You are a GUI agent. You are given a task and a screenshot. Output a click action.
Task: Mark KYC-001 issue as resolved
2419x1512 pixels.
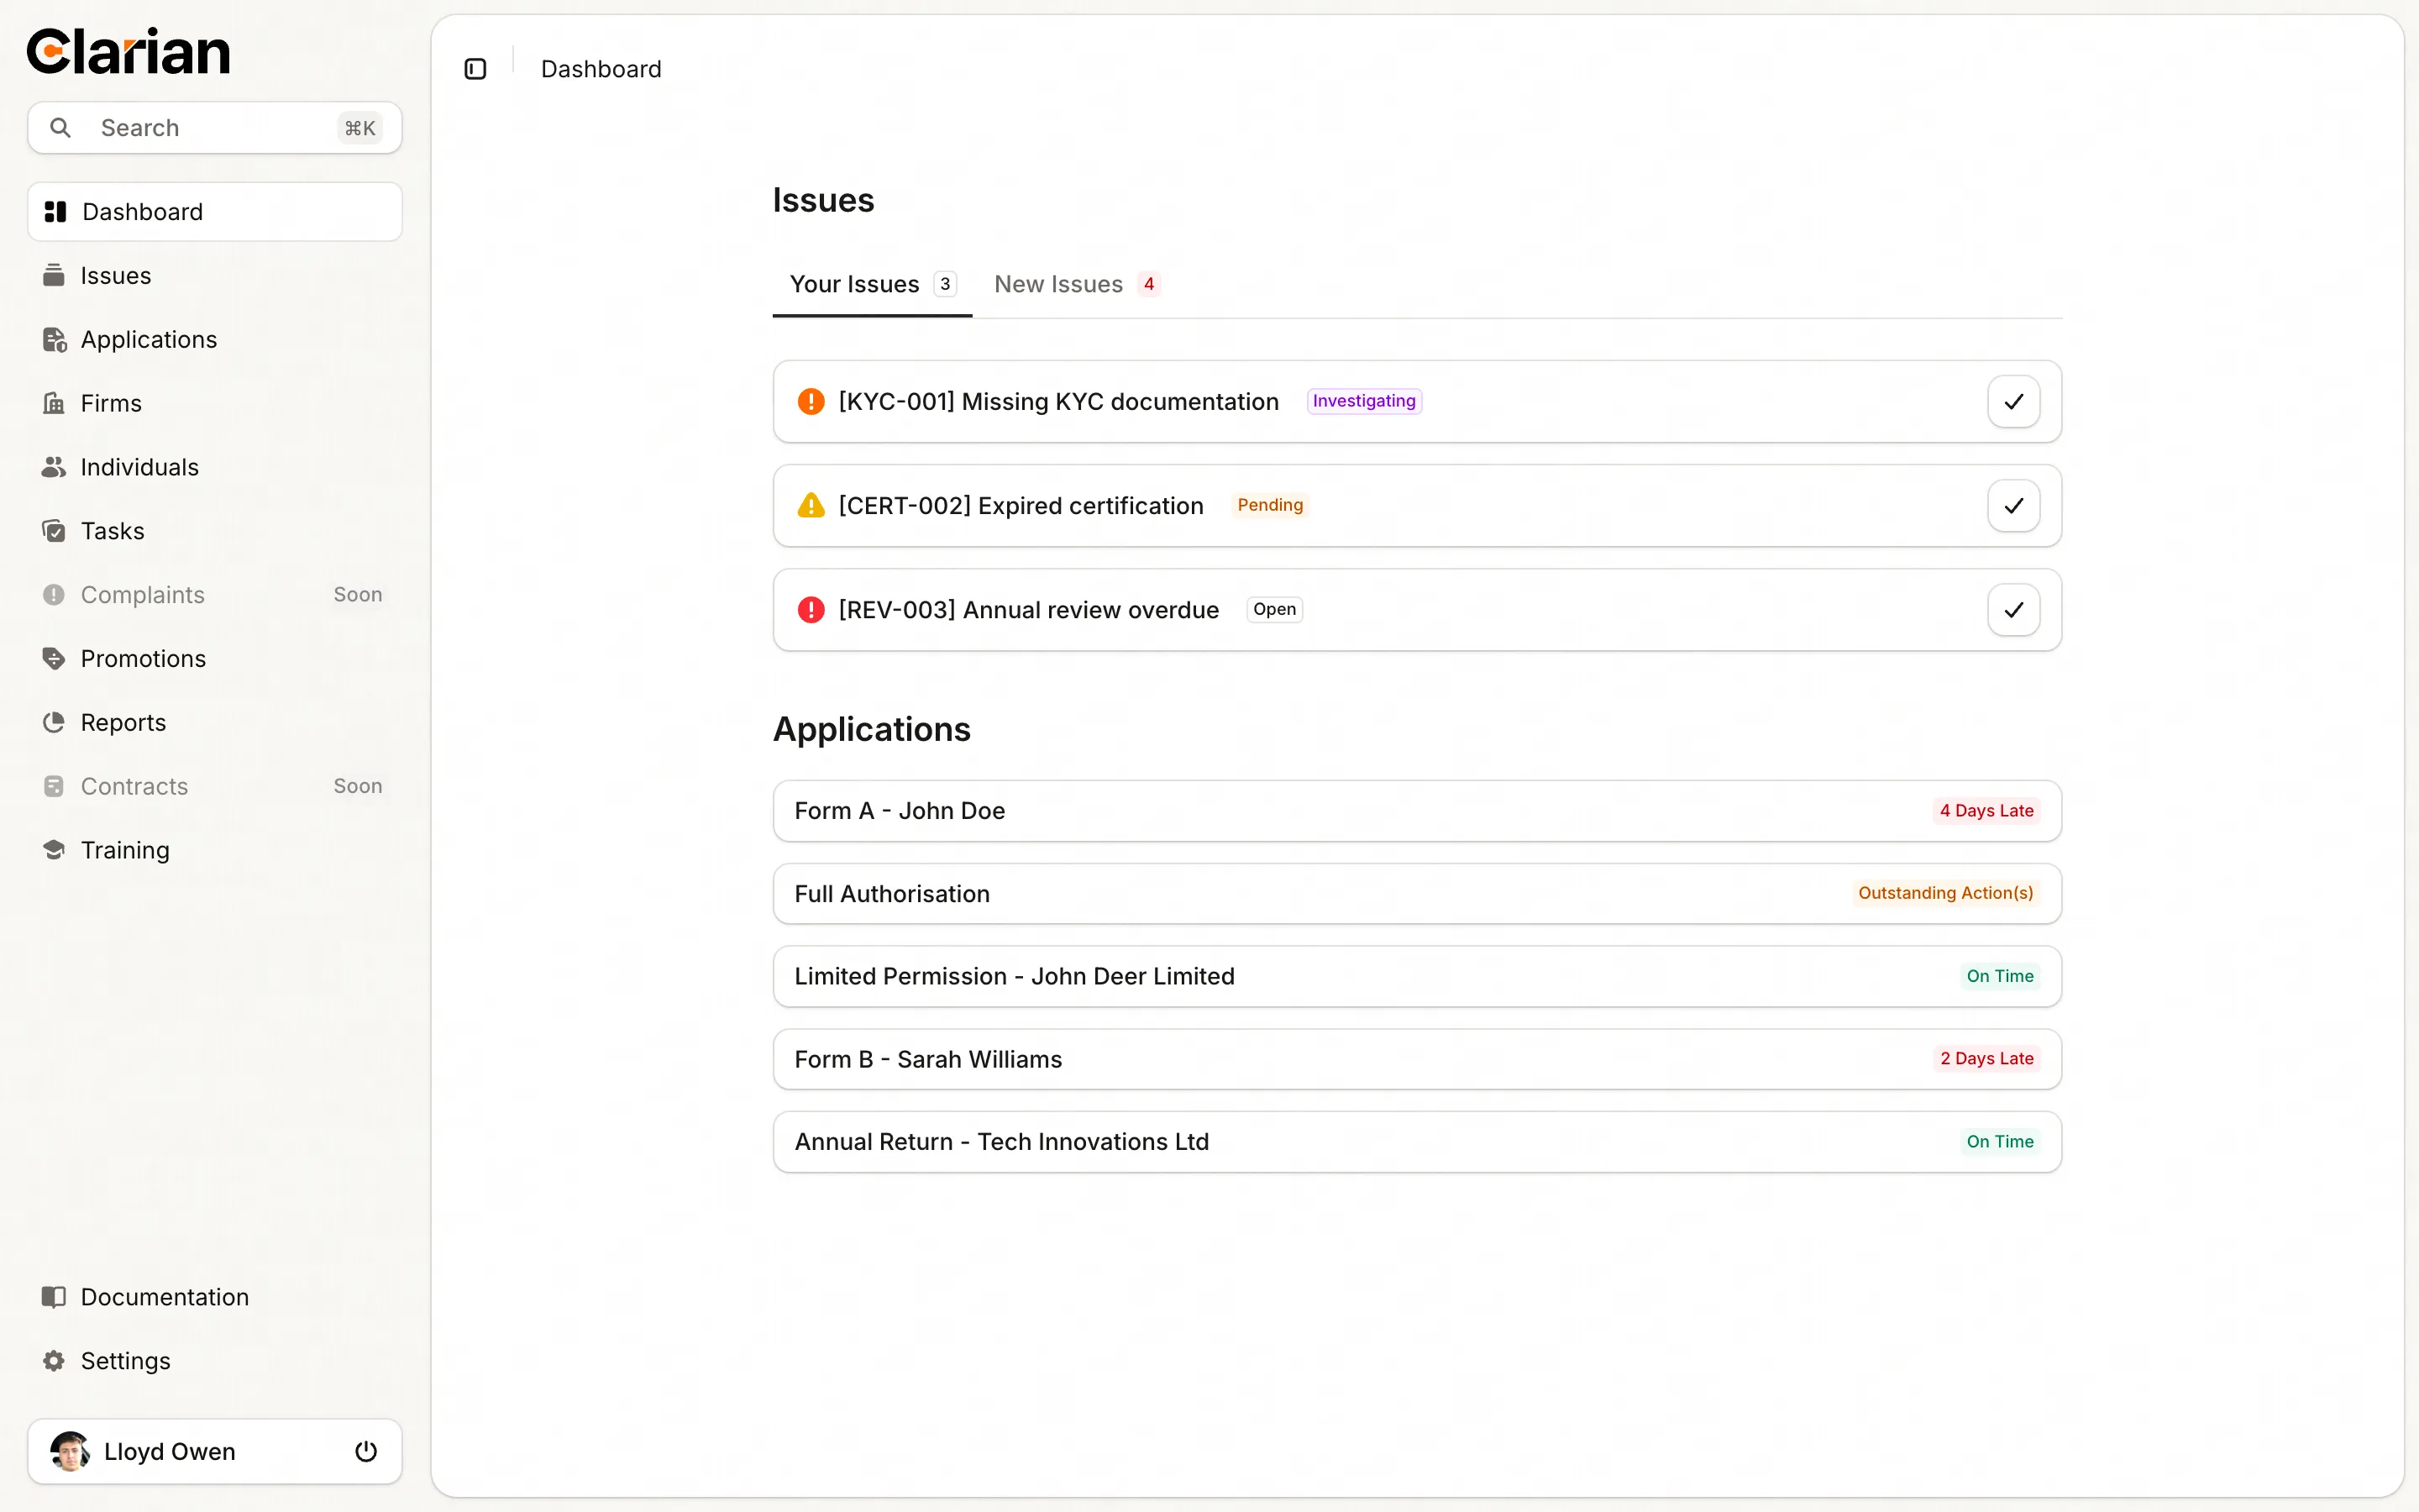coord(2013,401)
